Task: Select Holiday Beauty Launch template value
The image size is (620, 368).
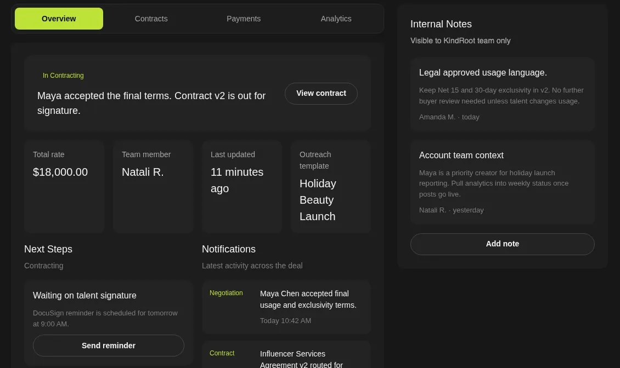Action: [x=318, y=200]
